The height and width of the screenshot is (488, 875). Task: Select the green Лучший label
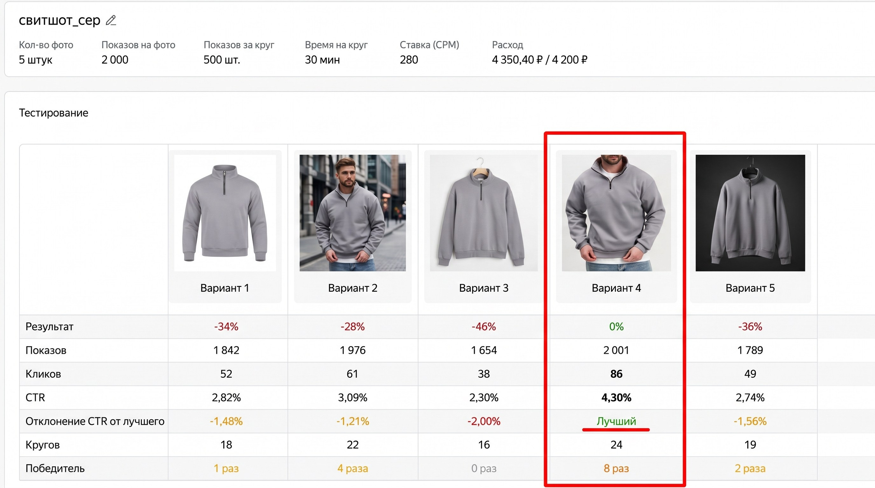pos(616,421)
